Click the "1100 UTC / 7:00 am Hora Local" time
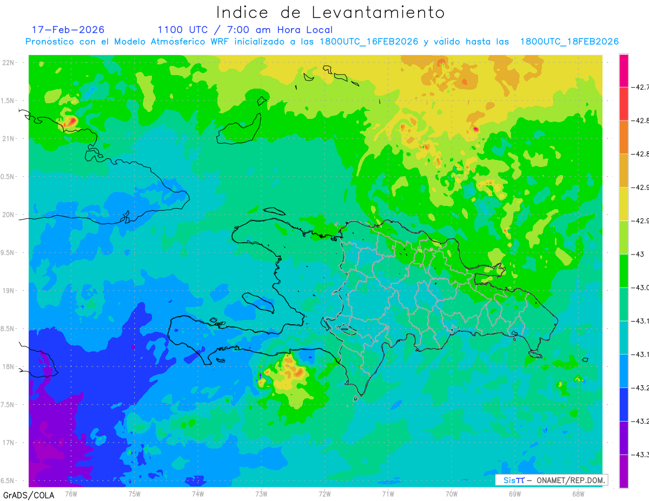 (x=245, y=30)
